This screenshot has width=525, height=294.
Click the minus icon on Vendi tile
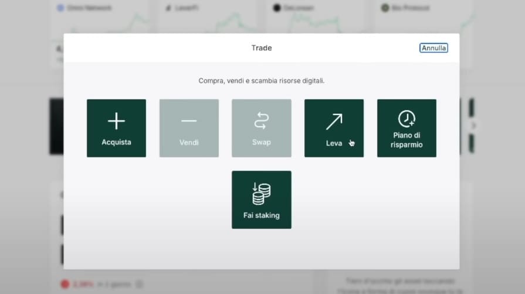[x=189, y=121]
